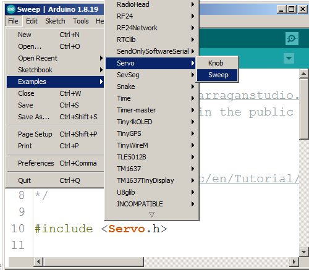Maximize the Arduino window

click(x=292, y=9)
